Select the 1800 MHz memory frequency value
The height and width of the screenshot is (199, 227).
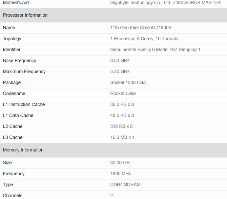click(121, 174)
